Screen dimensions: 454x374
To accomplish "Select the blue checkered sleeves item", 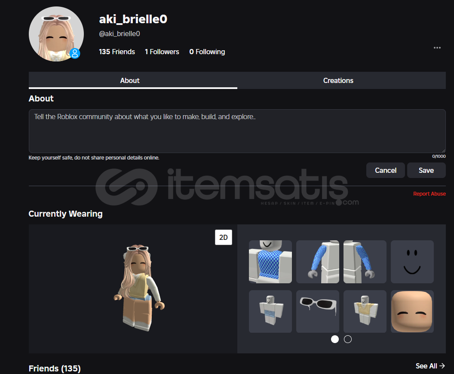I will [x=318, y=262].
